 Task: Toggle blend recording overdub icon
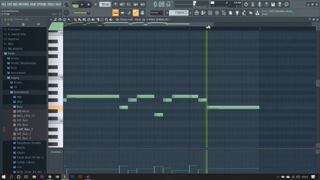coord(135,4)
